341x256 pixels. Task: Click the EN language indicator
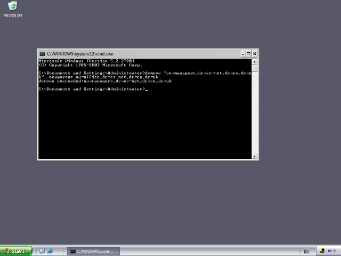[306, 251]
